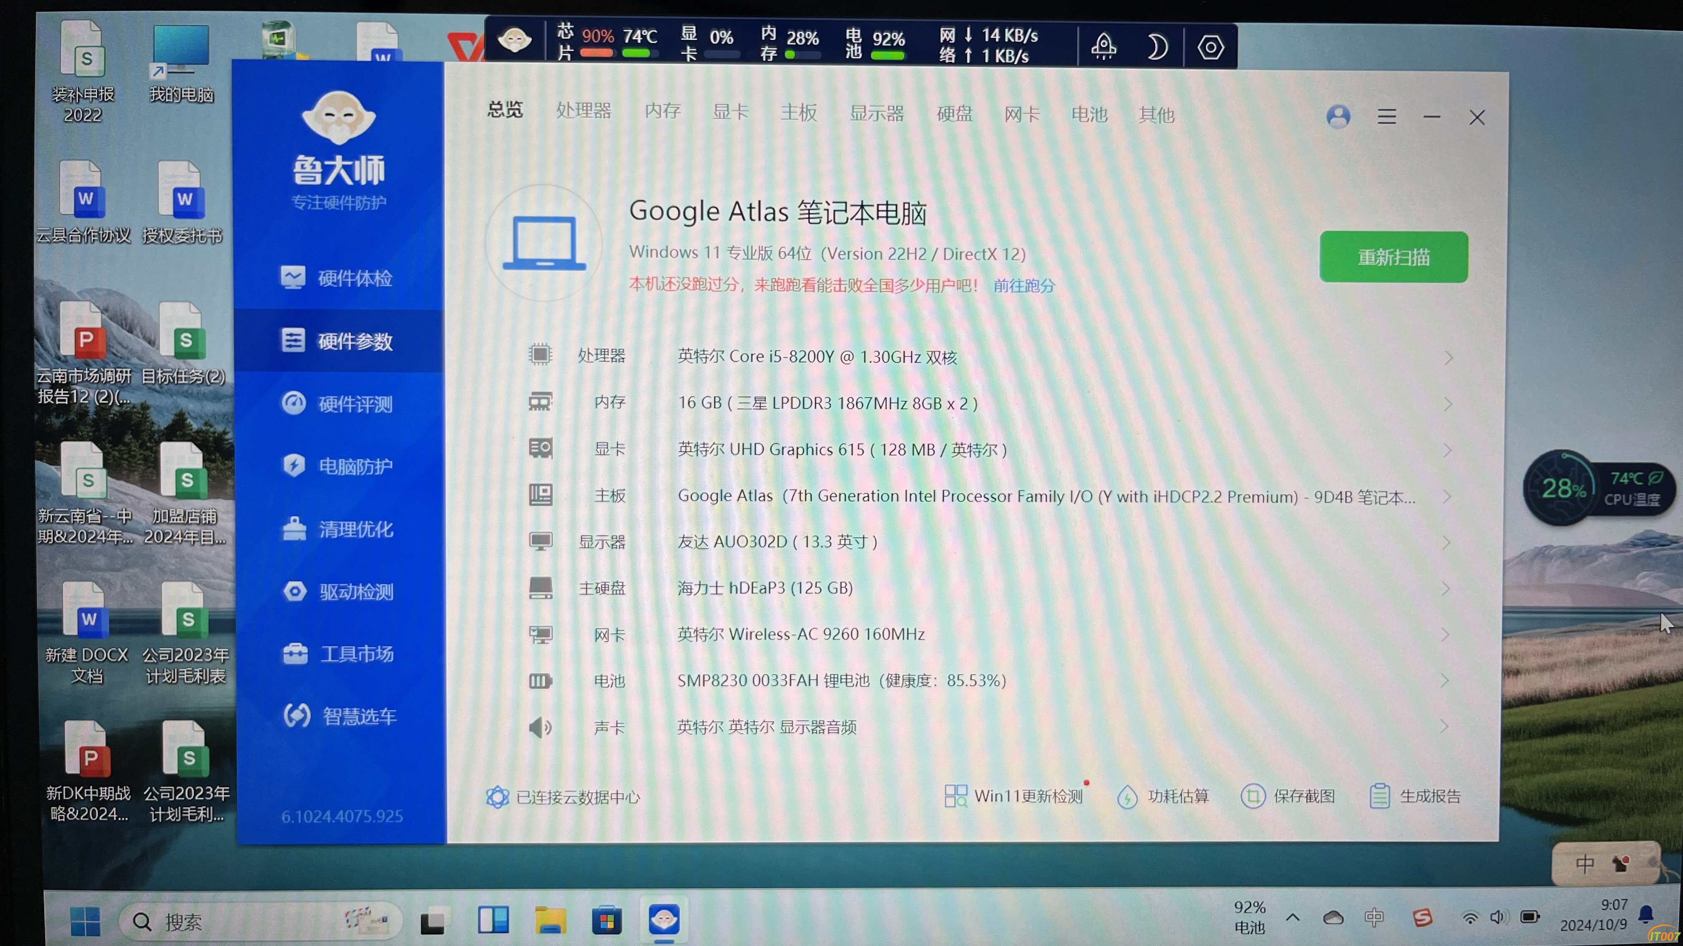This screenshot has width=1683, height=946.
Task: Click the processor chip icon
Action: tap(540, 355)
